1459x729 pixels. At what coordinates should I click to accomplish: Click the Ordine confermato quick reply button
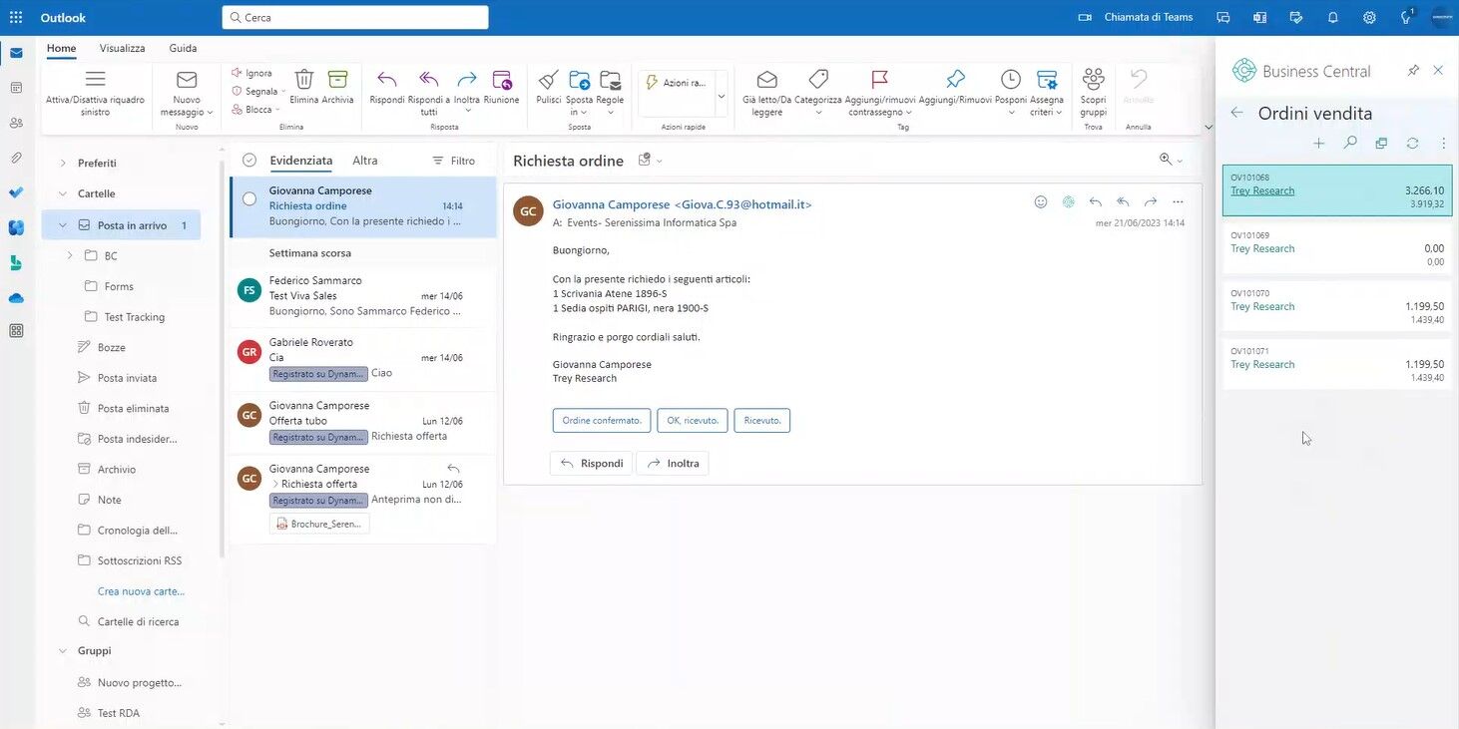601,420
